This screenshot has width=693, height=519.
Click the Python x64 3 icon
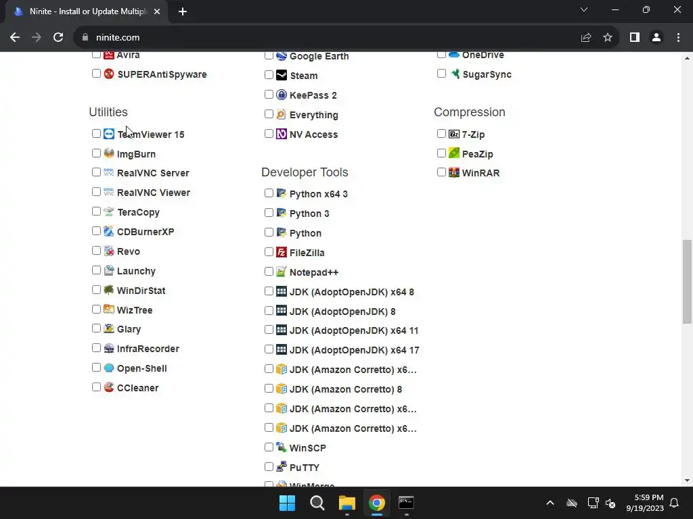282,193
